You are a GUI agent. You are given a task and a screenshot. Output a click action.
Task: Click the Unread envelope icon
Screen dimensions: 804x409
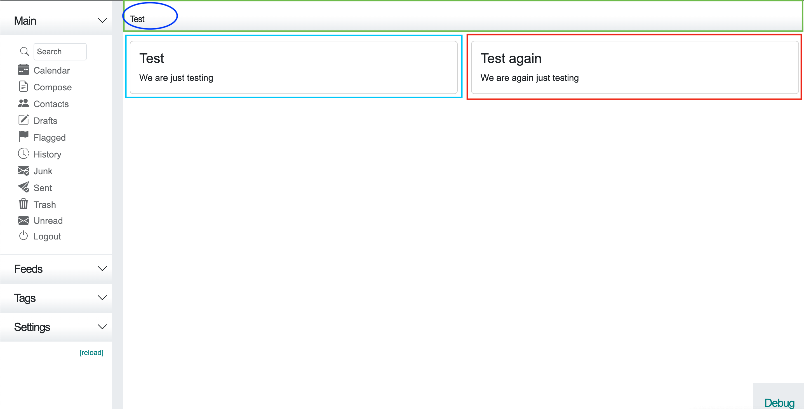point(23,220)
